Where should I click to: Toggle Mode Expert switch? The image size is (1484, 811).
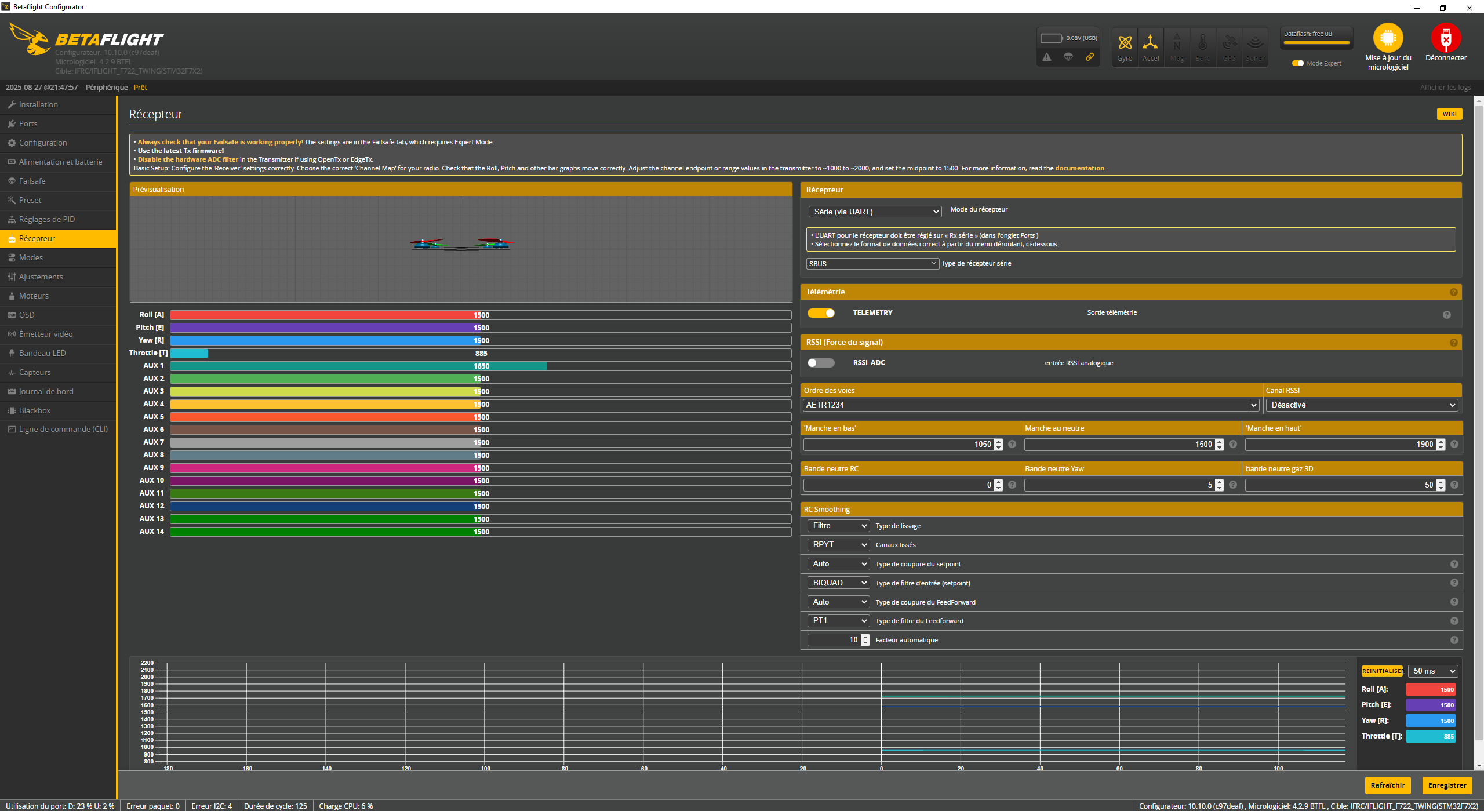tap(1298, 63)
